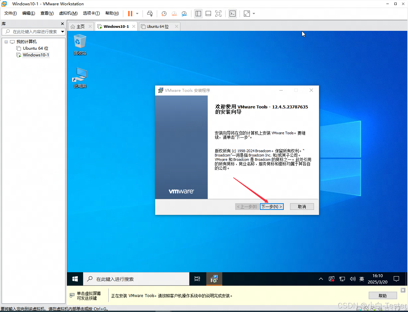The height and width of the screenshot is (312, 408).
Task: Open the library search filter dropdown arrow
Action: click(62, 31)
